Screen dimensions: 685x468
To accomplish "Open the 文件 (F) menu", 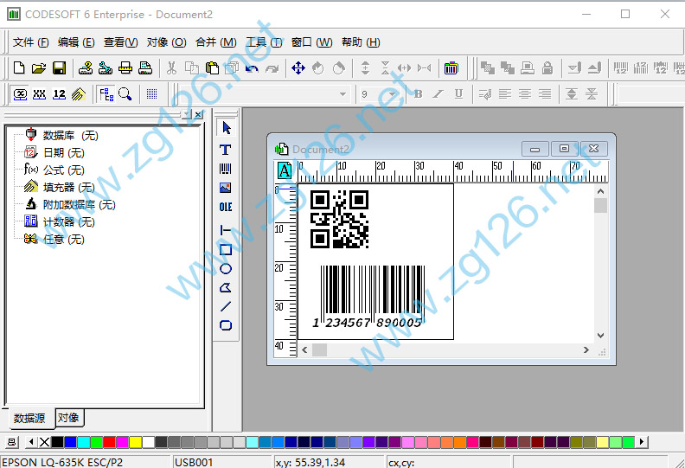I will coord(30,42).
